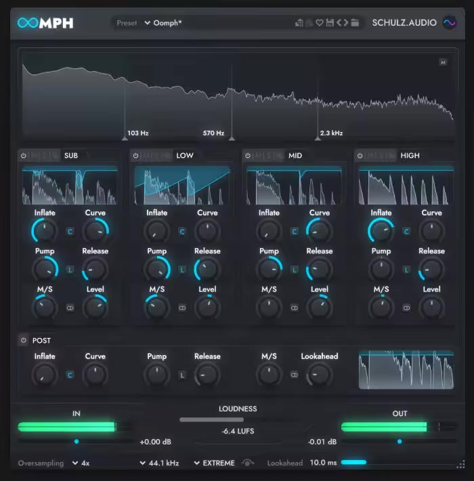Toggle the SUB band power button

[x=24, y=156]
